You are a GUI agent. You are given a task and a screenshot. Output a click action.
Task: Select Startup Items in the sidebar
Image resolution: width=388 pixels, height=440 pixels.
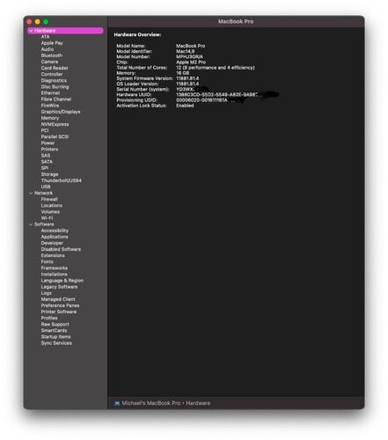click(x=55, y=337)
